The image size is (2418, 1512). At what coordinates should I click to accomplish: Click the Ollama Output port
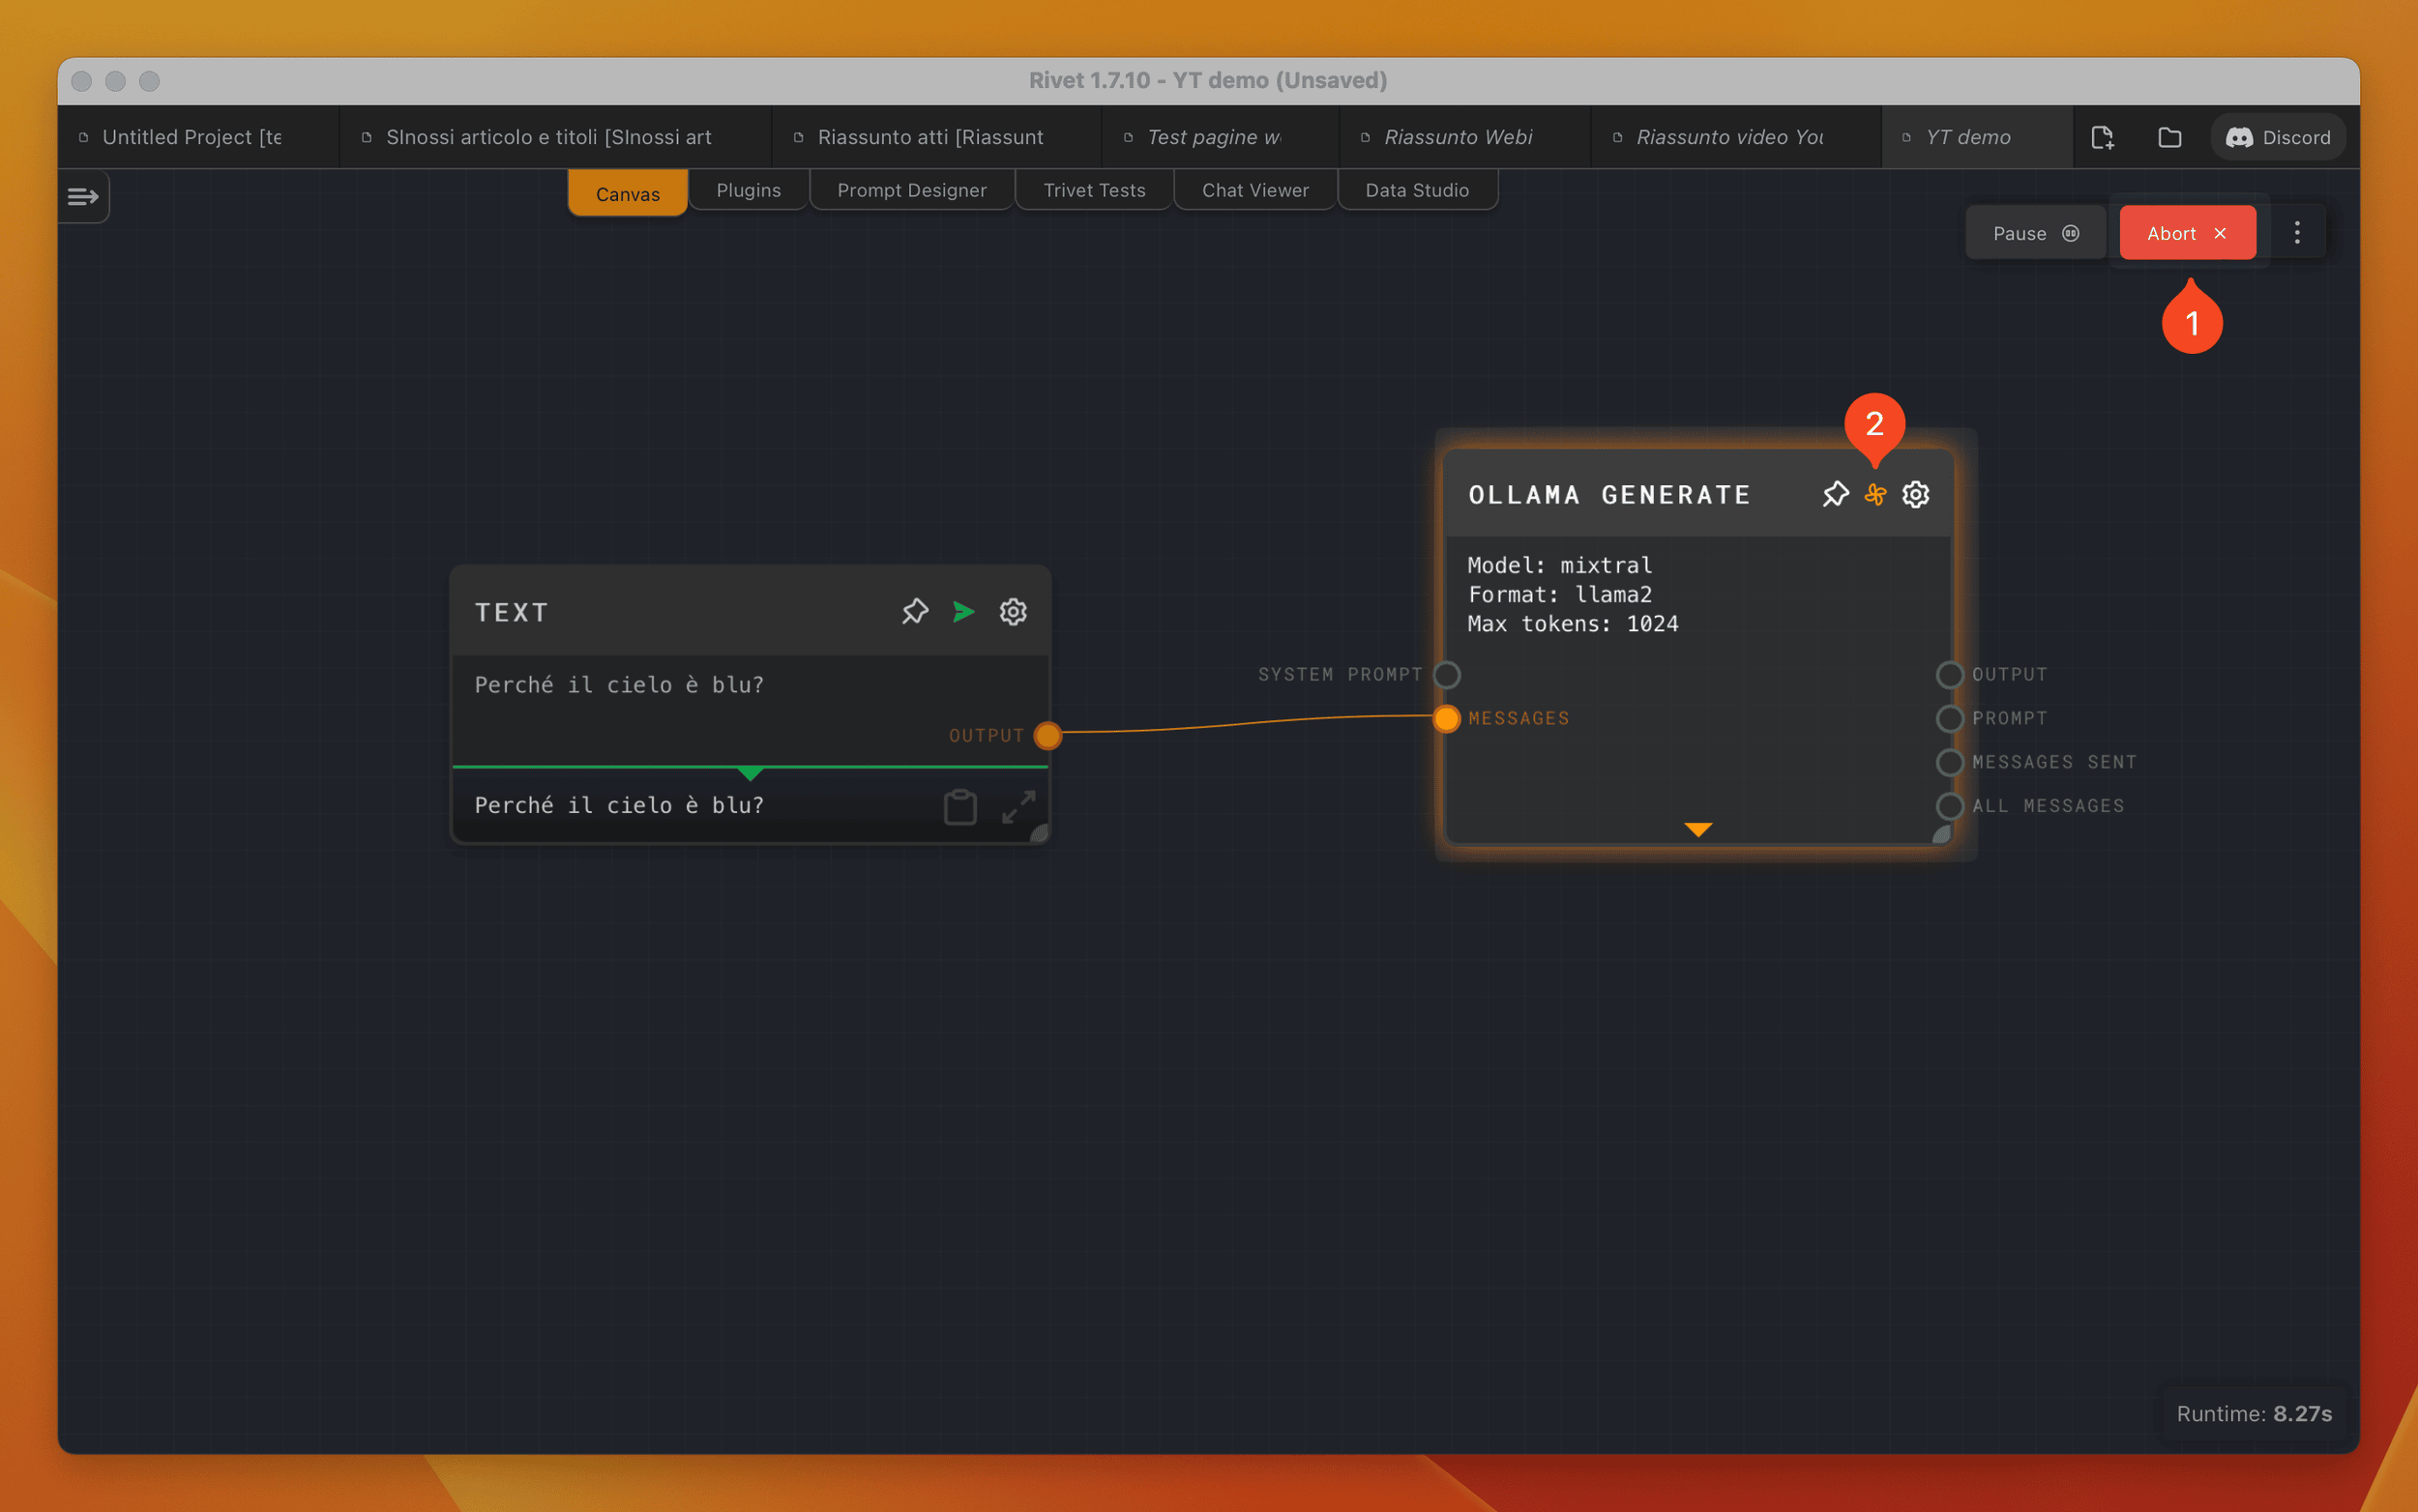(1948, 675)
